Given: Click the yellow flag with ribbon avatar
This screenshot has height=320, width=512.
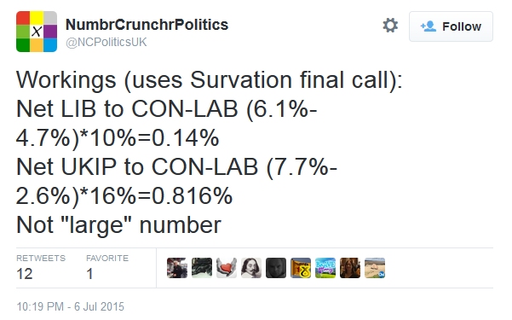Looking at the screenshot, I should pos(301,268).
